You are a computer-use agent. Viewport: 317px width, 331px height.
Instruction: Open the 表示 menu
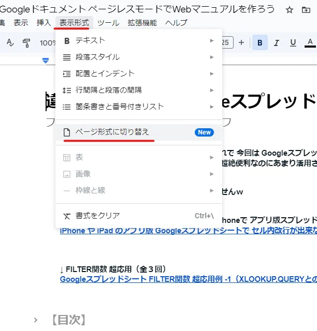tap(21, 23)
